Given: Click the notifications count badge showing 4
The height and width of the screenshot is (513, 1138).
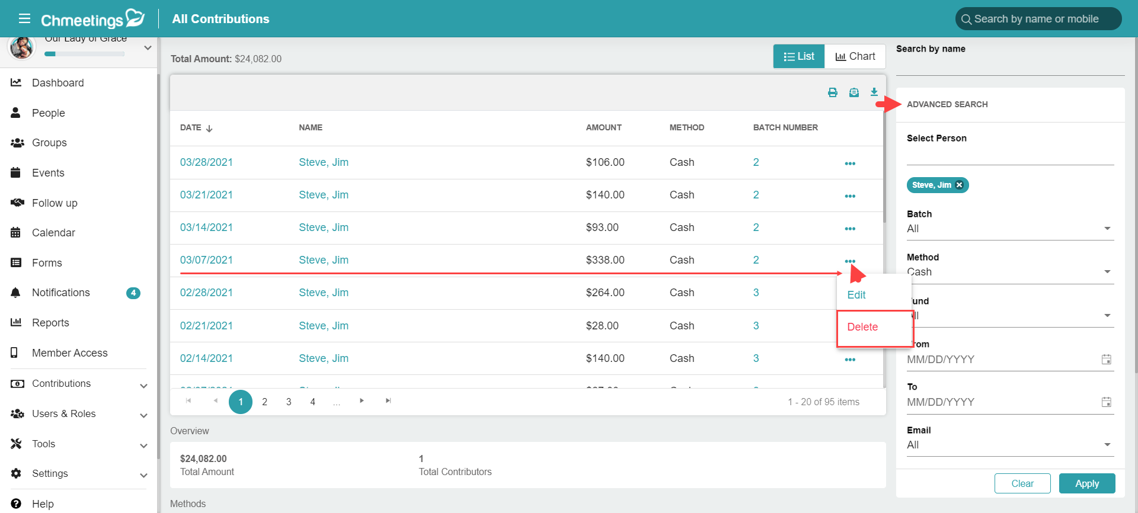Looking at the screenshot, I should tap(133, 293).
